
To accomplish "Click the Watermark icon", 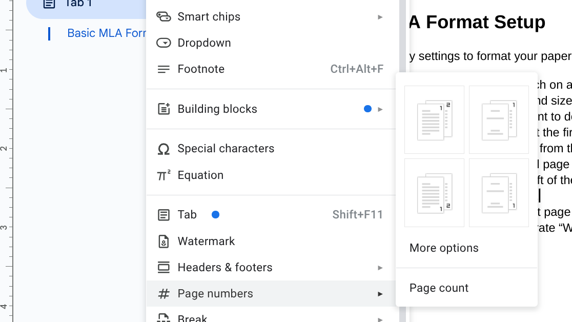I will click(x=164, y=241).
